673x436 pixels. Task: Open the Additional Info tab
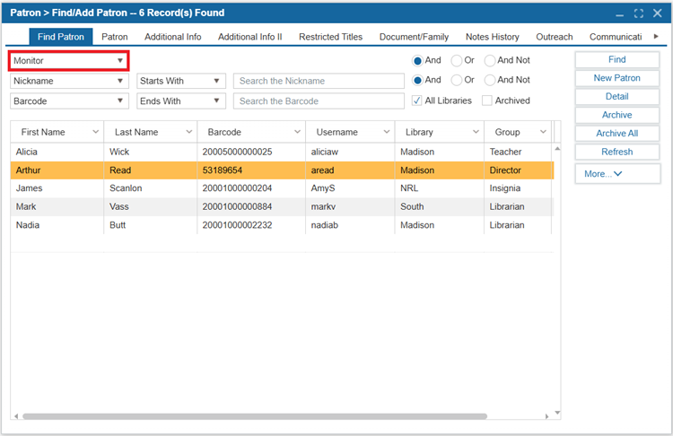(172, 37)
